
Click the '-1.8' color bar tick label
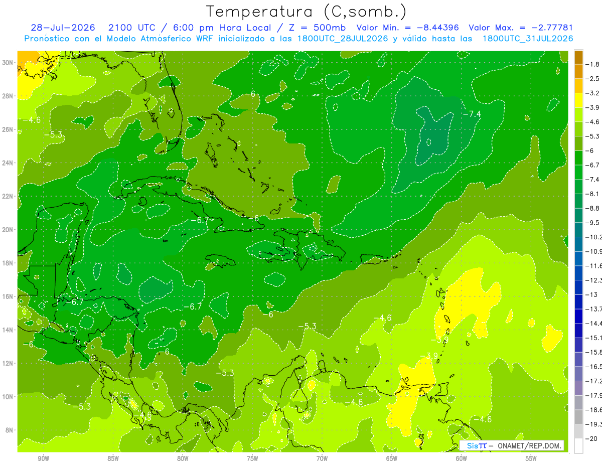point(593,64)
